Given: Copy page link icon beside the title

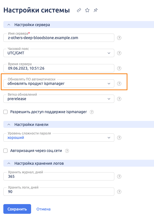Looking at the screenshot, I should [79, 10].
